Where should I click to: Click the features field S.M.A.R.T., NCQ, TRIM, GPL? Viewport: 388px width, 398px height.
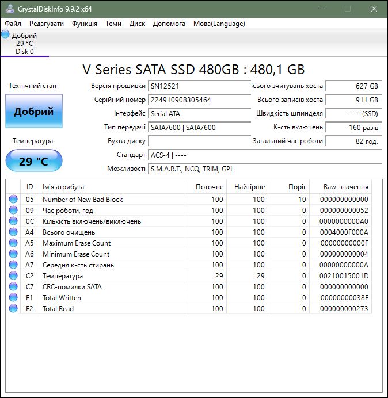265,169
